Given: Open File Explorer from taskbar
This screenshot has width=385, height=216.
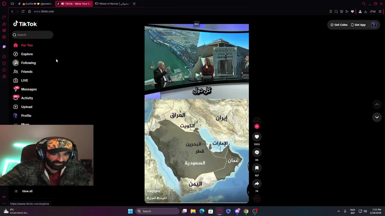Looking at the screenshot, I should [193, 211].
